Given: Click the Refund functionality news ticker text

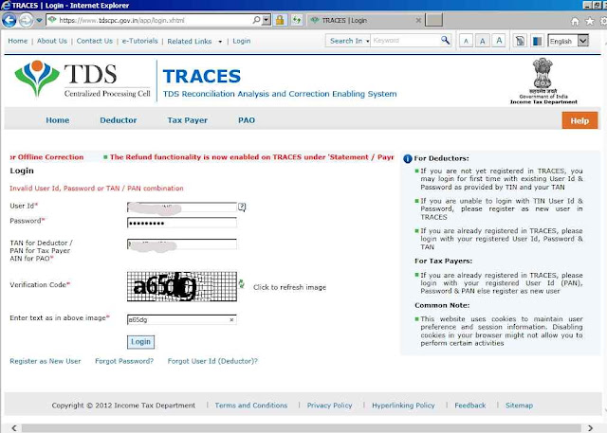Looking at the screenshot, I should click(x=251, y=157).
